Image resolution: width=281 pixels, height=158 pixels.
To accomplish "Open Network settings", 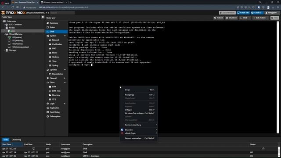I will pyautogui.click(x=56, y=40).
